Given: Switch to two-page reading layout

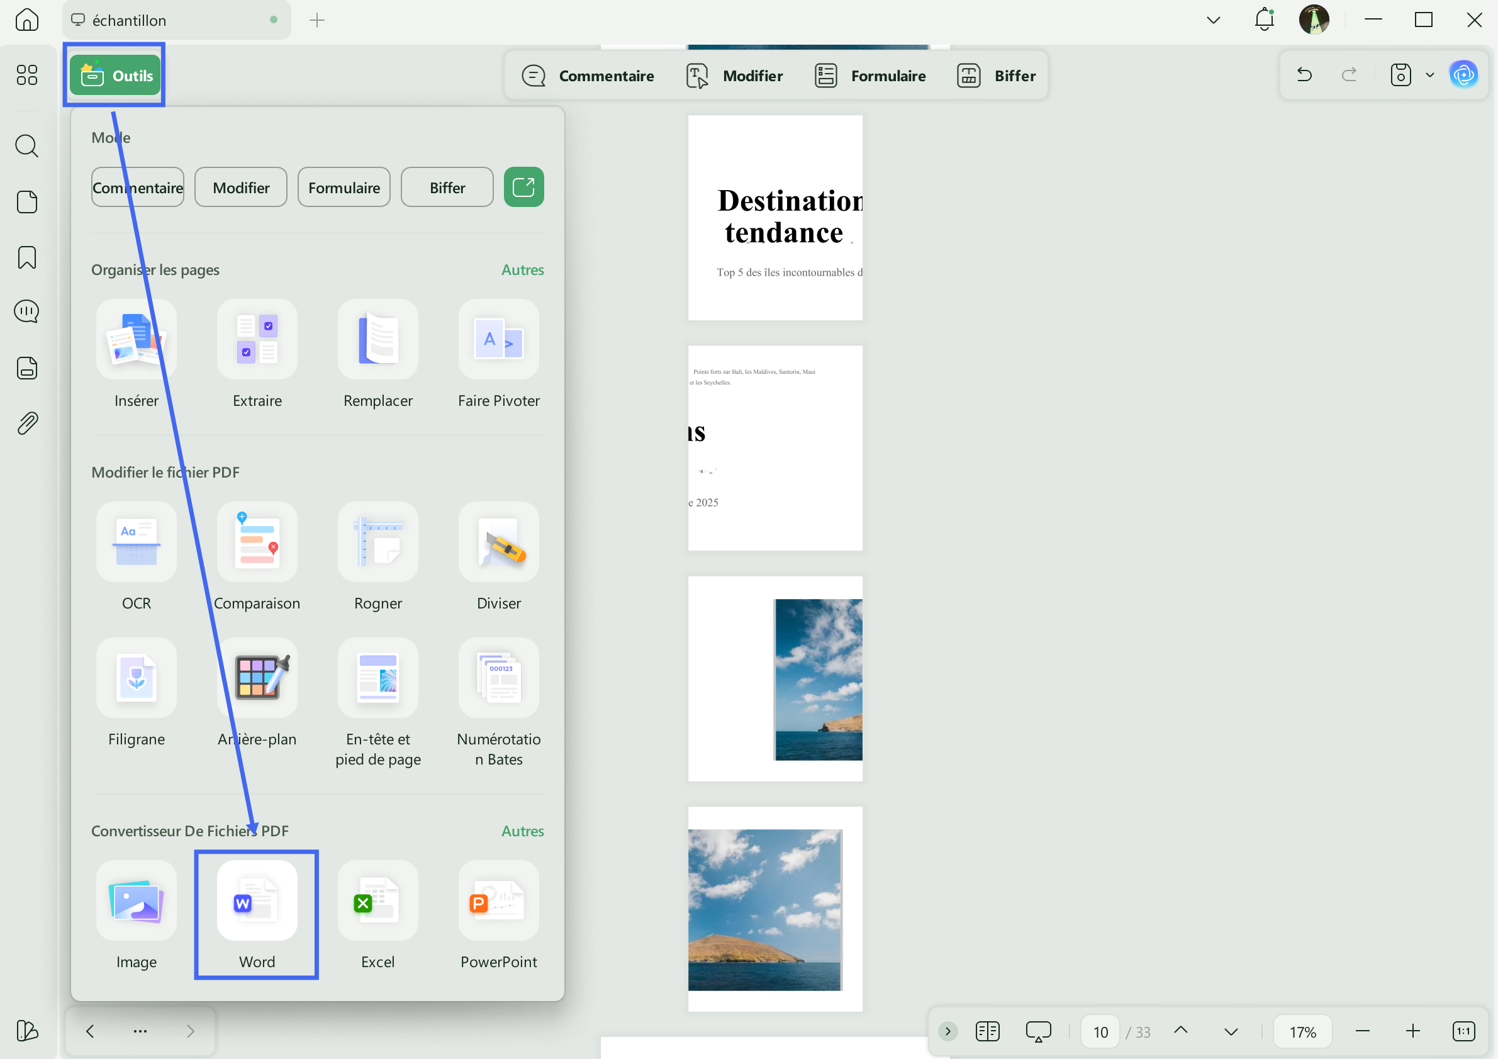Looking at the screenshot, I should coord(987,1031).
